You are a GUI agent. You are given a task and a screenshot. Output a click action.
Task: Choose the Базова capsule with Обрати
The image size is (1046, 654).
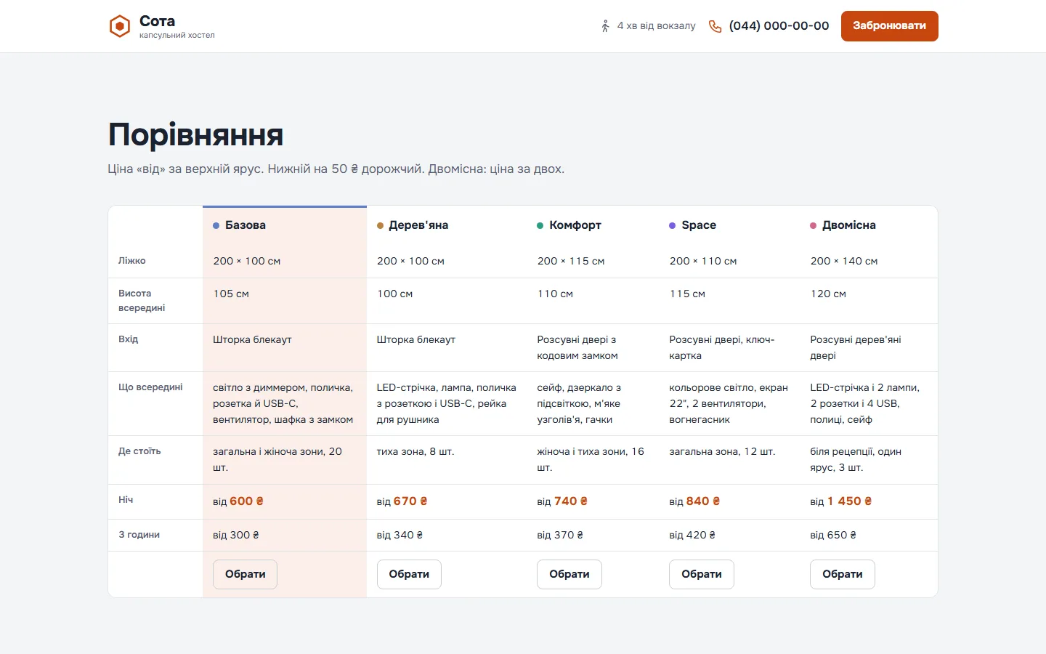245,574
